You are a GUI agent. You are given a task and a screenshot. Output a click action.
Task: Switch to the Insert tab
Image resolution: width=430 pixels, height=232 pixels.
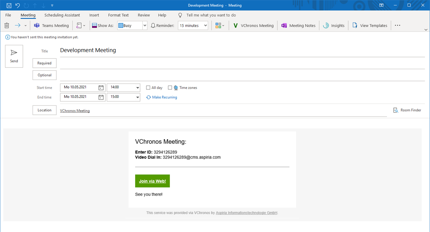point(94,15)
